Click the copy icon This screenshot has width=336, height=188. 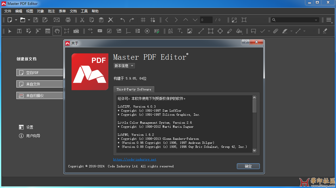(x=92, y=20)
